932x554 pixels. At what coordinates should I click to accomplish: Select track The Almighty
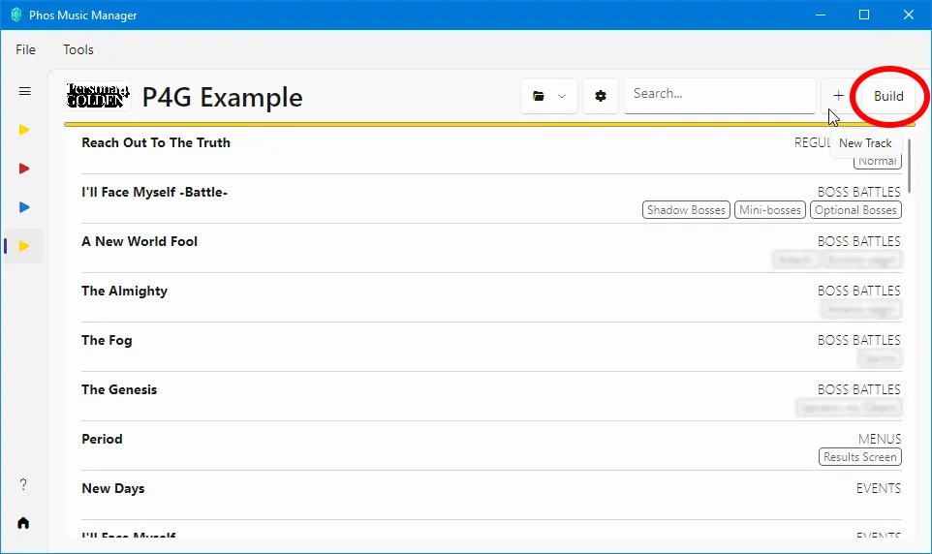click(x=491, y=297)
